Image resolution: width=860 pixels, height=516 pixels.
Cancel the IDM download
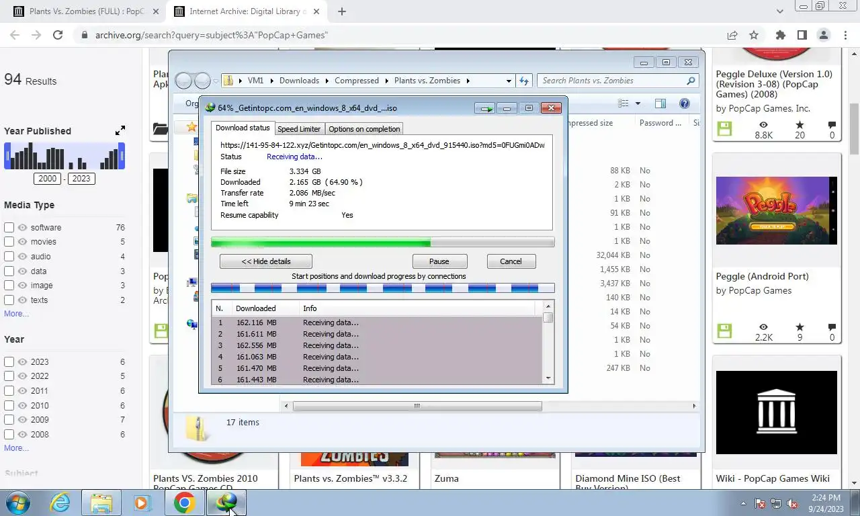tap(511, 261)
